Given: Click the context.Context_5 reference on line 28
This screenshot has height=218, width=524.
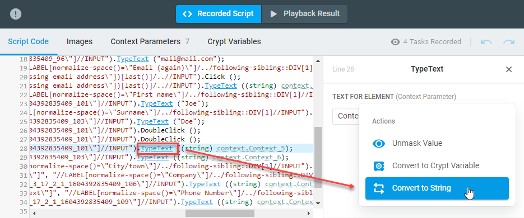Looking at the screenshot, I should (253, 148).
